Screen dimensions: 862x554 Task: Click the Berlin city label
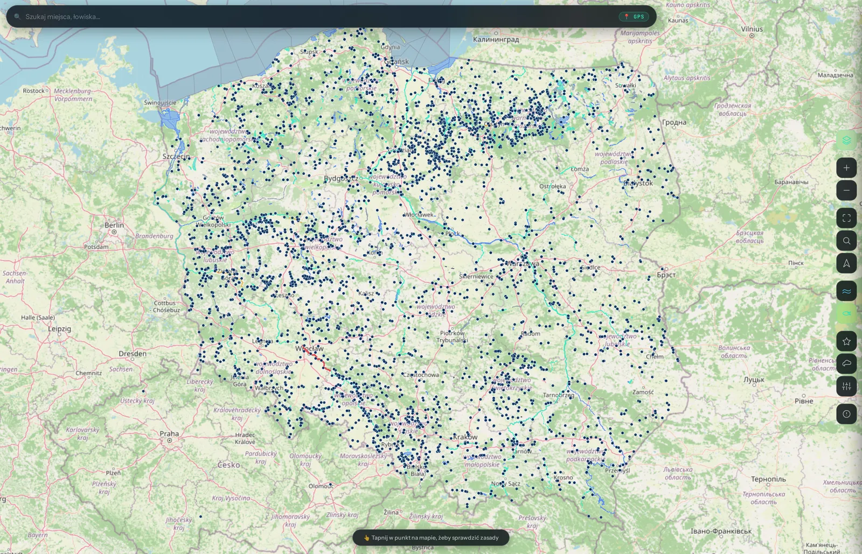click(x=114, y=225)
